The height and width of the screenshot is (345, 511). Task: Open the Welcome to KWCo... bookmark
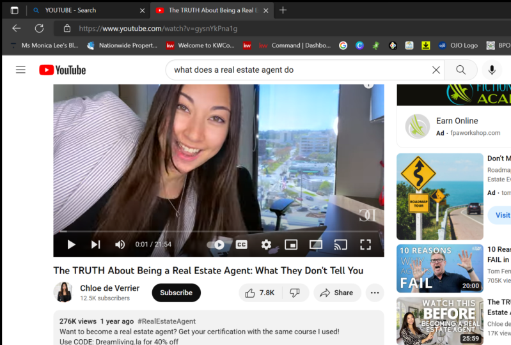[200, 45]
